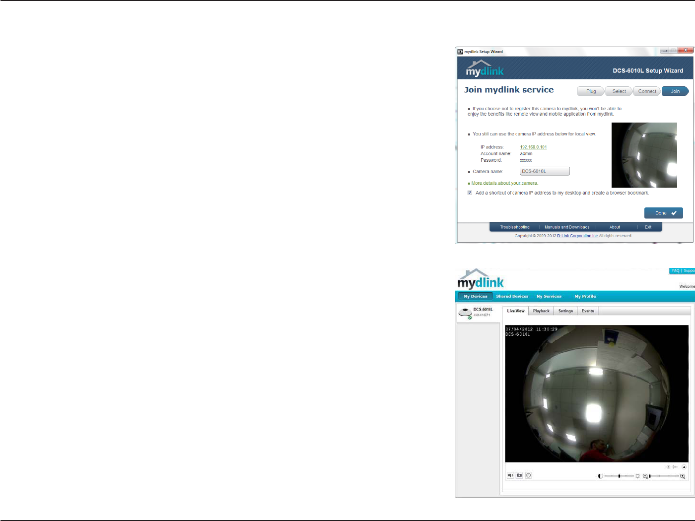Image resolution: width=695 pixels, height=521 pixels.
Task: Click the small sound-wave icon below video
Action: coord(675,467)
